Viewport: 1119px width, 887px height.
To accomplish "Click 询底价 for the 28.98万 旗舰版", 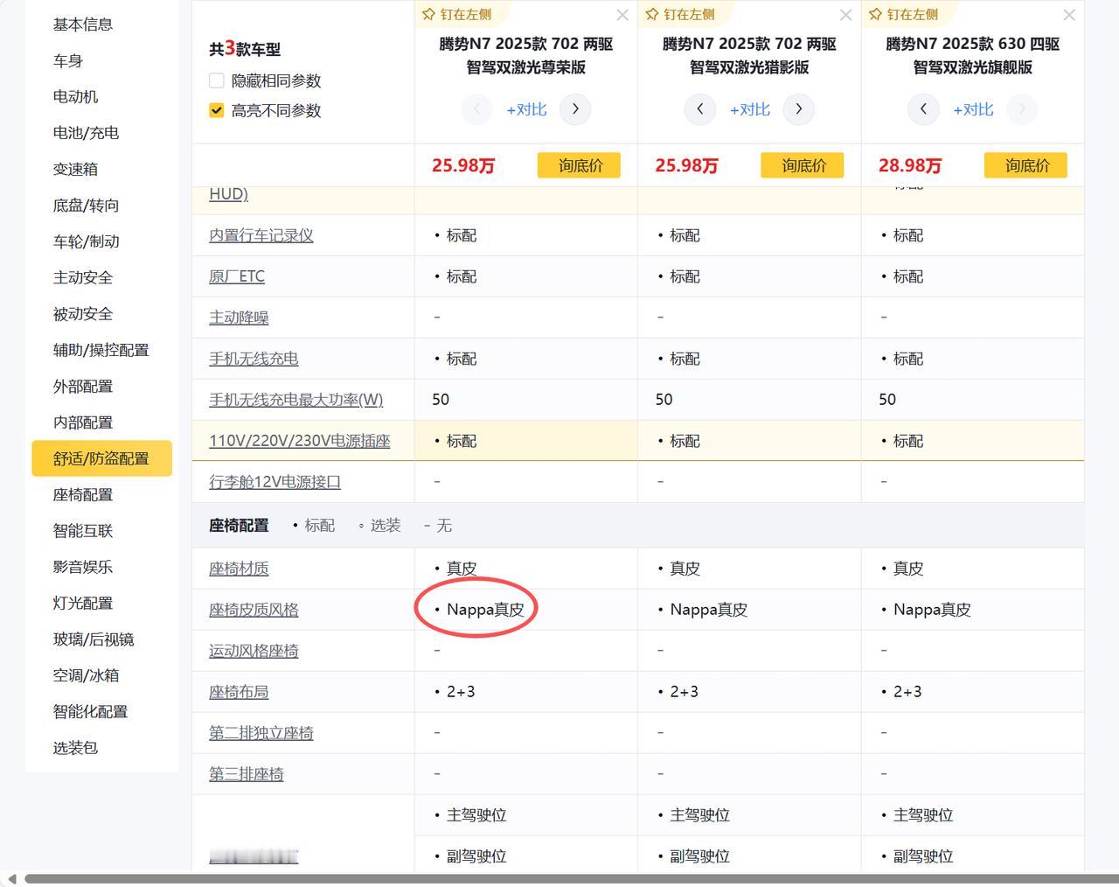I will pos(1025,165).
